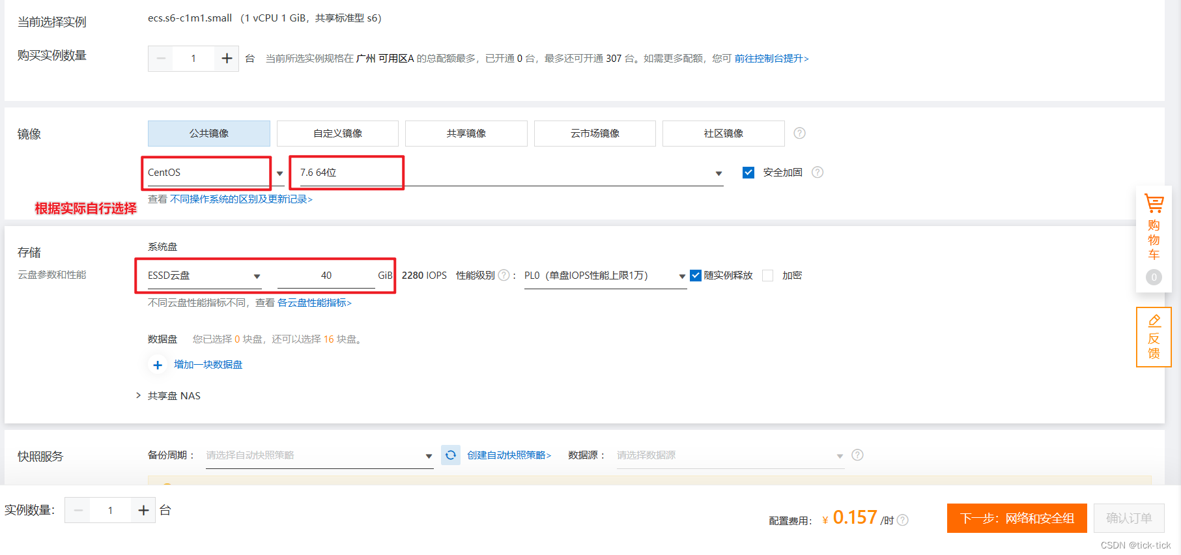
Task: Increase bottom bar 实例数量 with plus
Action: pos(144,511)
